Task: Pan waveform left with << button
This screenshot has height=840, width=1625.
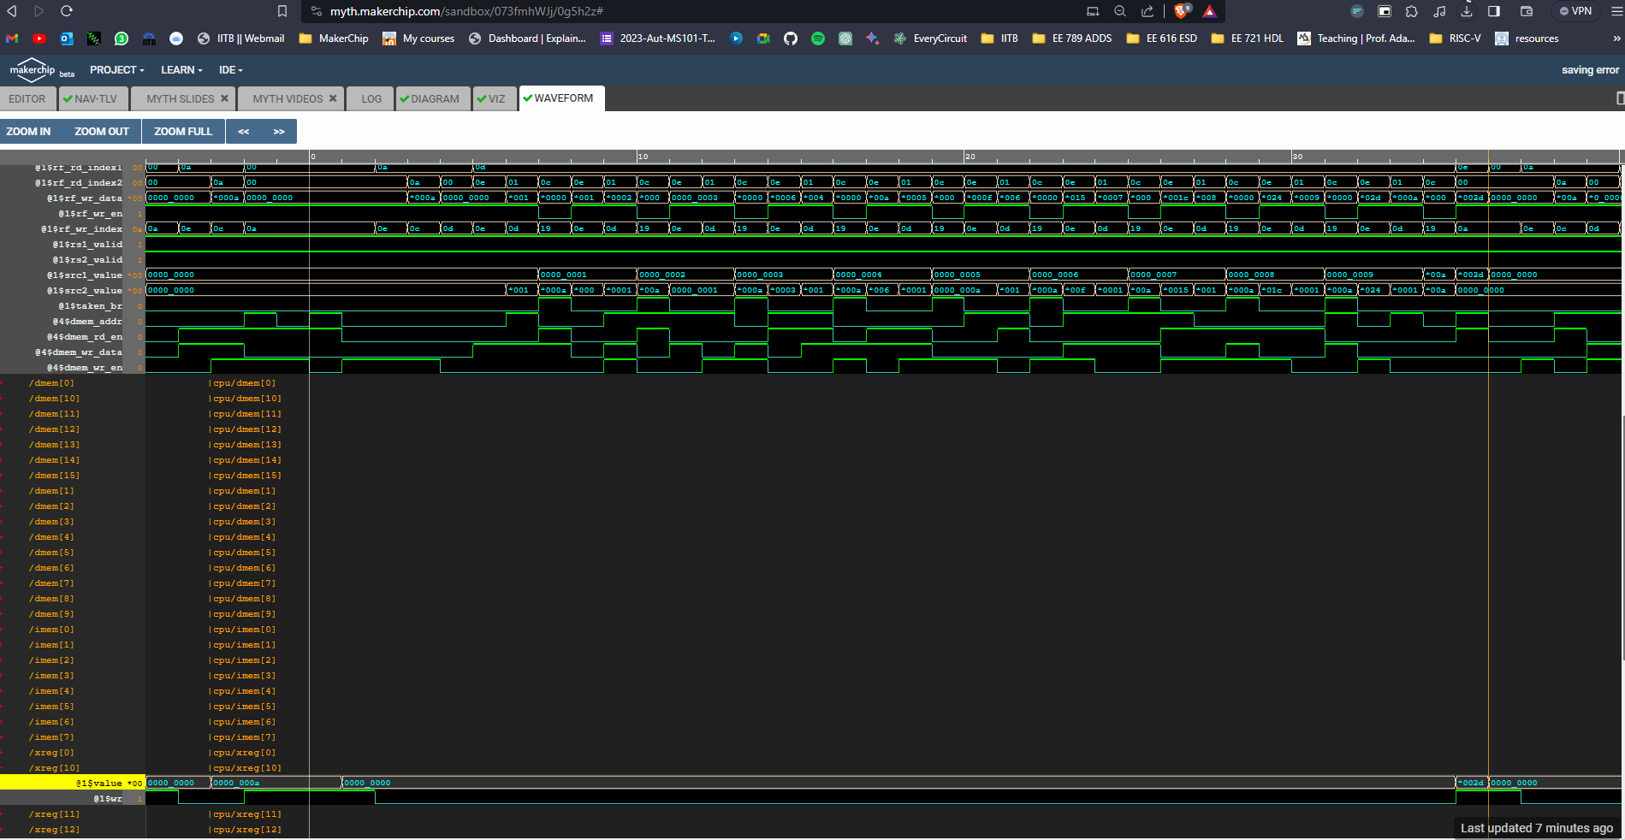Action: (x=244, y=132)
